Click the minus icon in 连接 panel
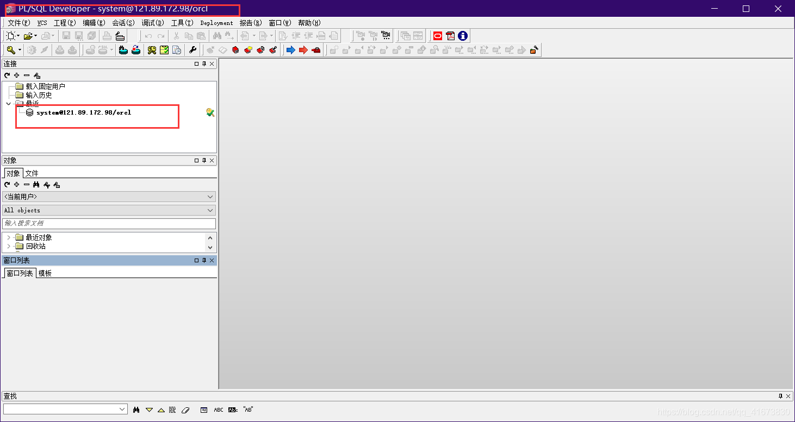The width and height of the screenshot is (795, 422). coord(27,75)
